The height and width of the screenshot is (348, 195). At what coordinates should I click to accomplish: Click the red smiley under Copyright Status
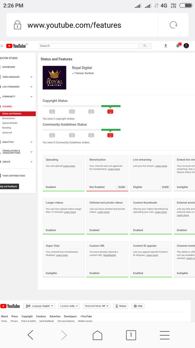[x=110, y=112]
